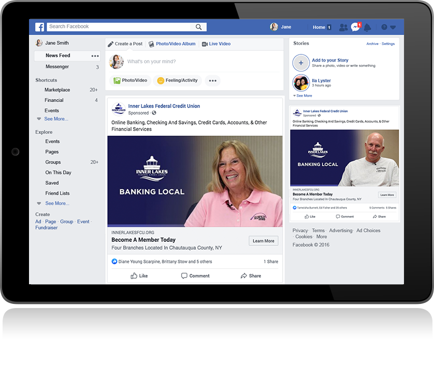Click the search magnifier icon
Image resolution: width=434 pixels, height=365 pixels.
click(198, 26)
